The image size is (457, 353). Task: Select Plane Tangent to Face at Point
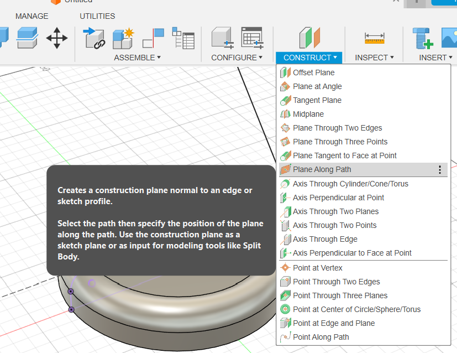point(363,155)
